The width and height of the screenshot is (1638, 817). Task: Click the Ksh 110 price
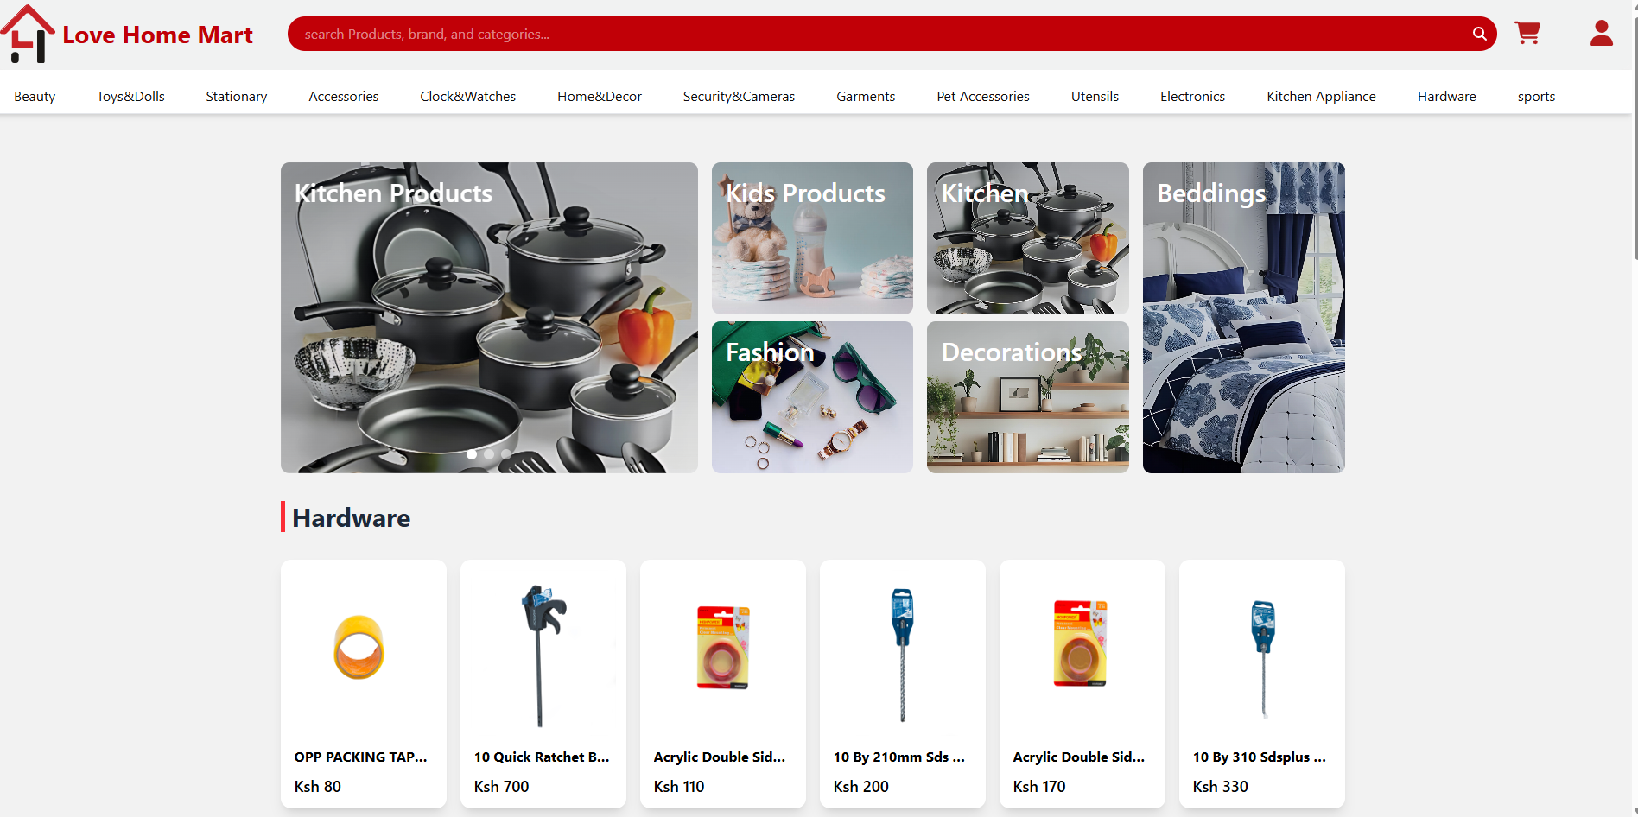[679, 787]
